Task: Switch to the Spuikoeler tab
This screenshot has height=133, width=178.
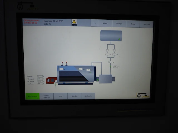Action: [88, 96]
